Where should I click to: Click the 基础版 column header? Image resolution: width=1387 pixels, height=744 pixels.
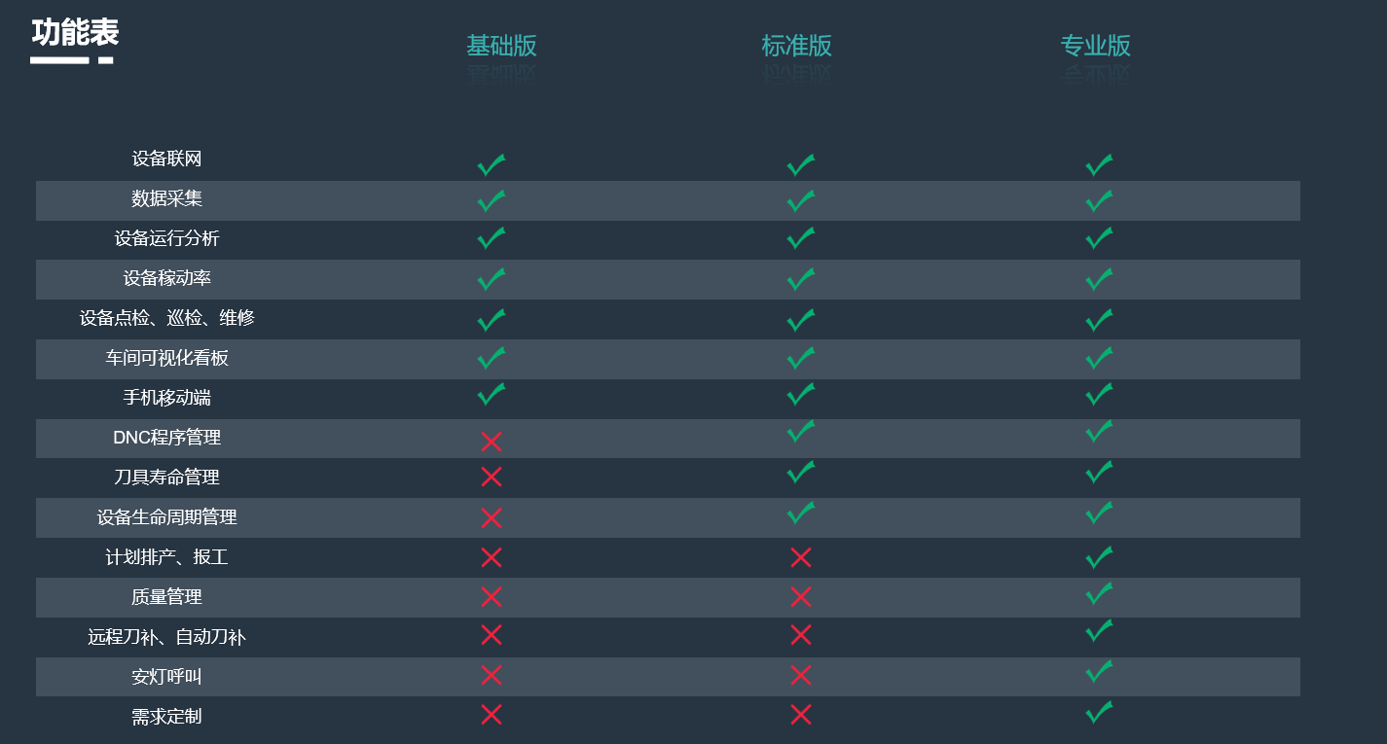click(x=501, y=46)
